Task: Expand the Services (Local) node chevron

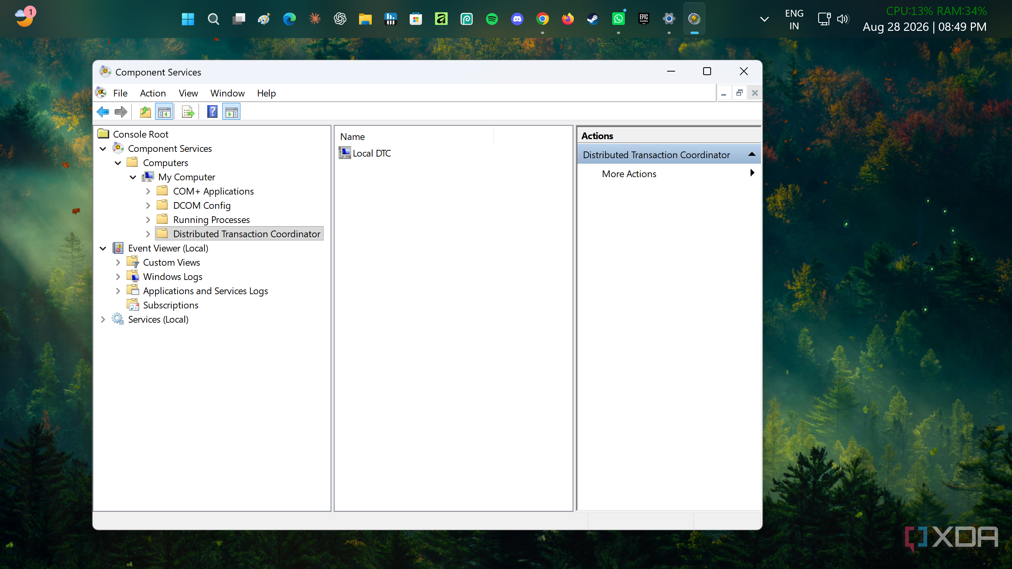Action: [103, 319]
